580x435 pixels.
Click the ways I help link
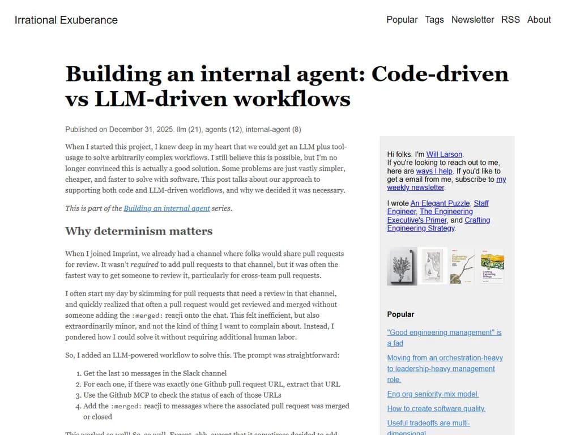point(434,170)
